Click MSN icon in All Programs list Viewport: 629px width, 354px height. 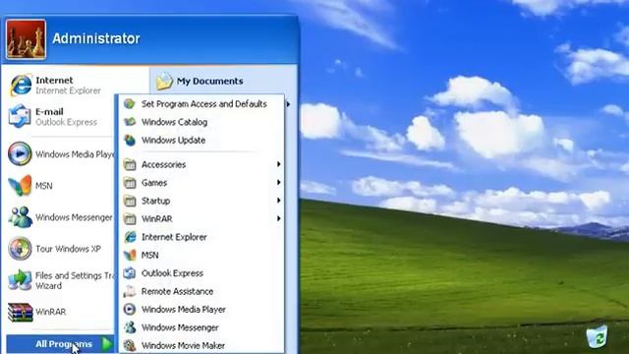[130, 255]
